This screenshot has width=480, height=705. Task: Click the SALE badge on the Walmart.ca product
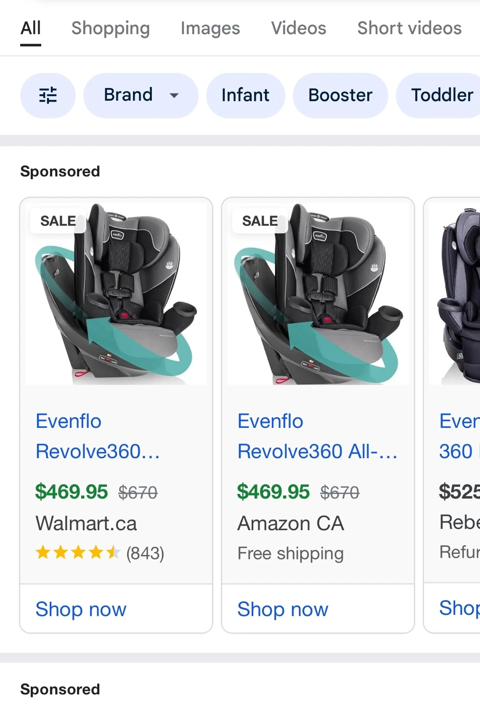(x=58, y=221)
